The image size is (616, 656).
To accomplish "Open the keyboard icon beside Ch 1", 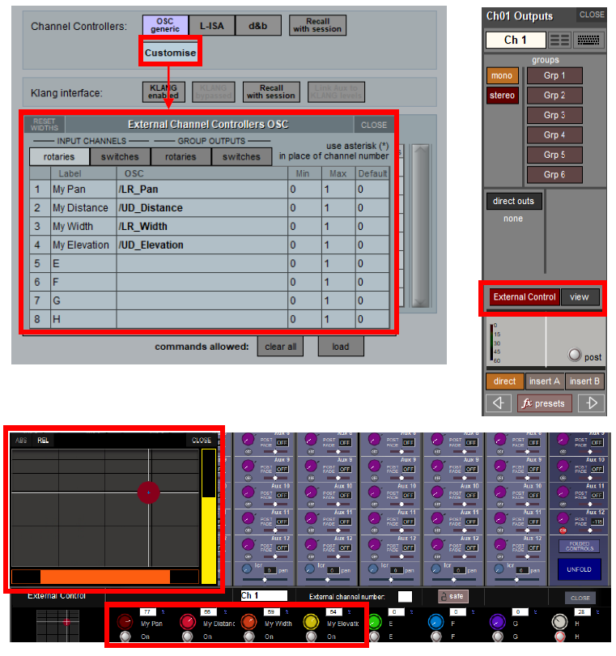I will (589, 40).
